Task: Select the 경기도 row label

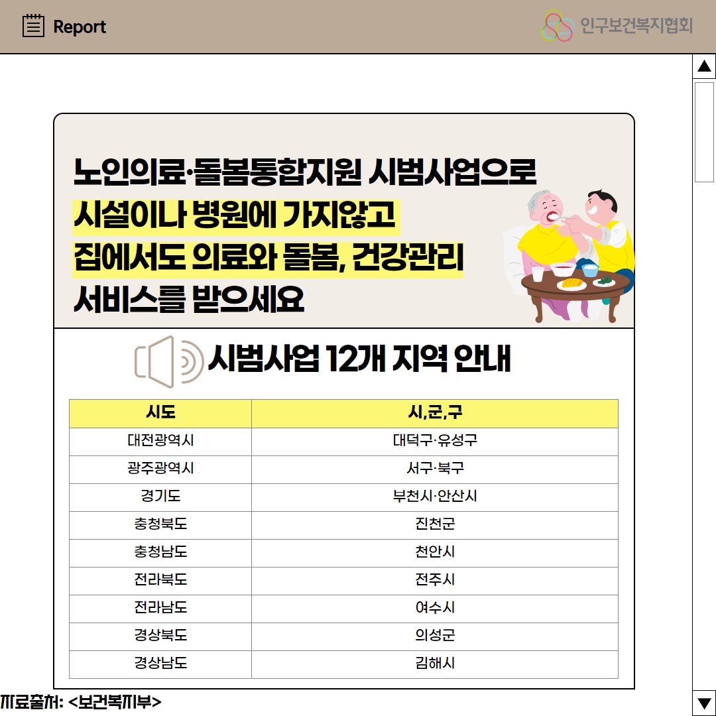Action: 160,497
